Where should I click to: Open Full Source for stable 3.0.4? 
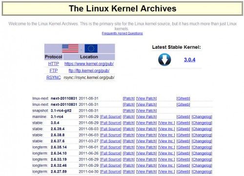(x=111, y=123)
